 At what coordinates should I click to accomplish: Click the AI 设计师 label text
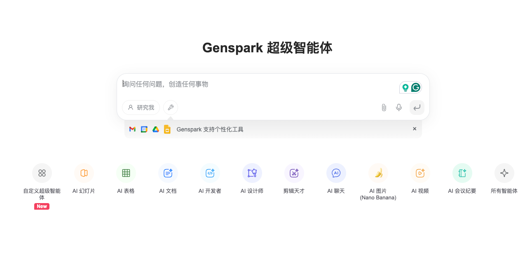[252, 191]
